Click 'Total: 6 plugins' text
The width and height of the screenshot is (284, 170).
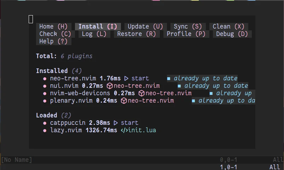click(x=64, y=56)
